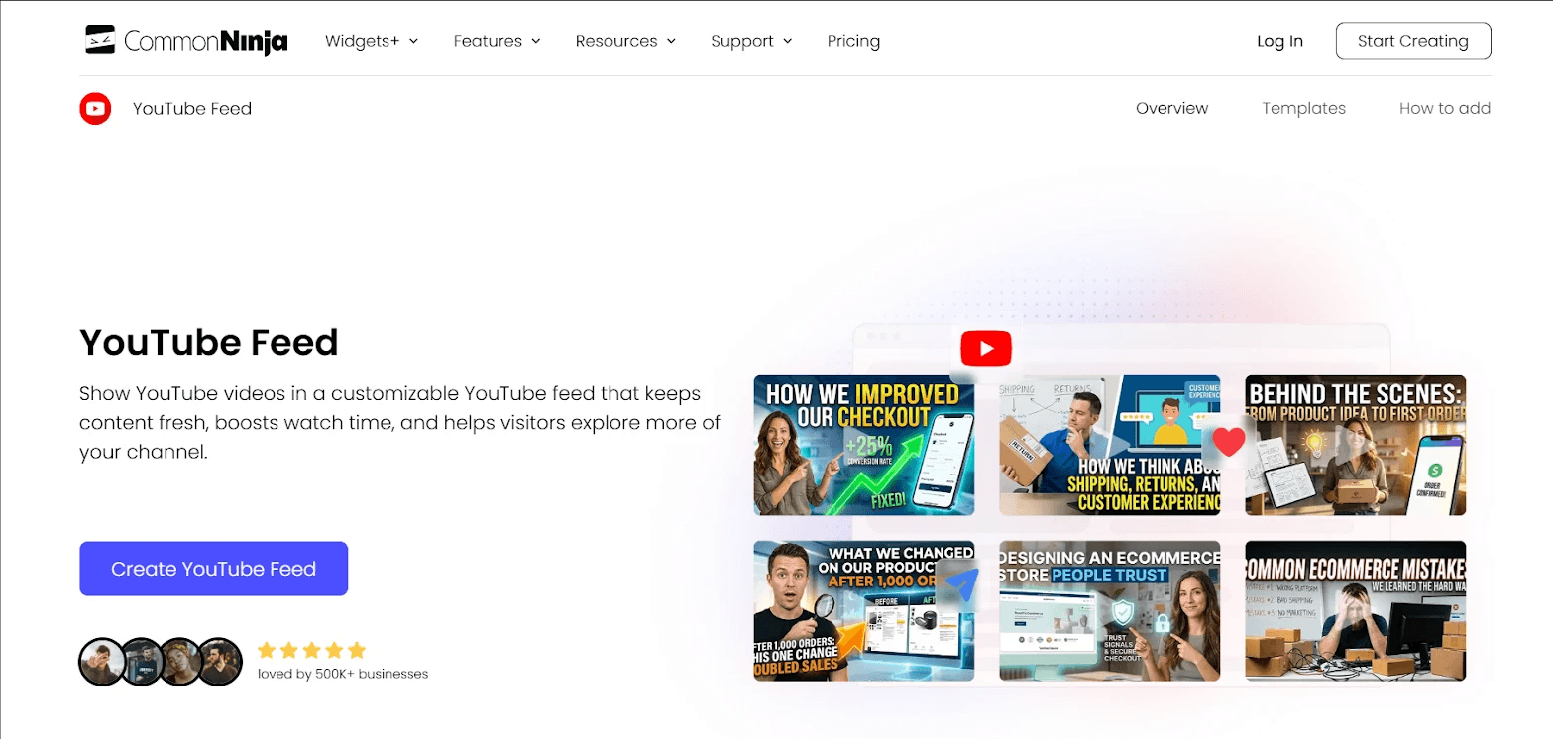Click the blue paper plane share icon

[961, 585]
